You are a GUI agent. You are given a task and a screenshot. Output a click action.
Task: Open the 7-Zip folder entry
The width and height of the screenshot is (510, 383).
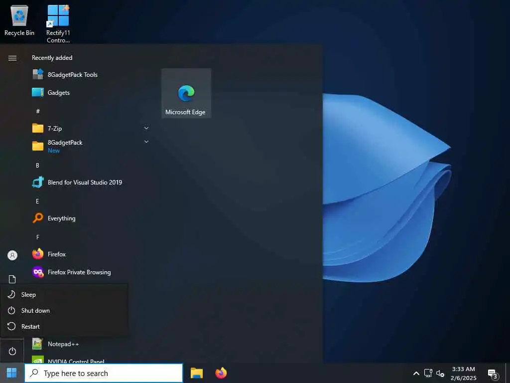coord(91,128)
